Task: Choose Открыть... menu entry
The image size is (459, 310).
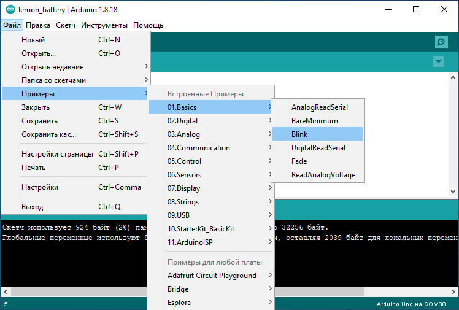Action: click(75, 53)
